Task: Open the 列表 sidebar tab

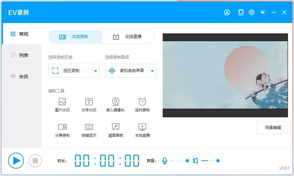Action: pos(22,55)
